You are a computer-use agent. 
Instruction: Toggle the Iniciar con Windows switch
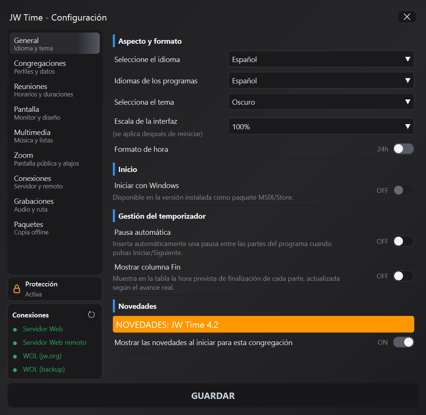(404, 190)
